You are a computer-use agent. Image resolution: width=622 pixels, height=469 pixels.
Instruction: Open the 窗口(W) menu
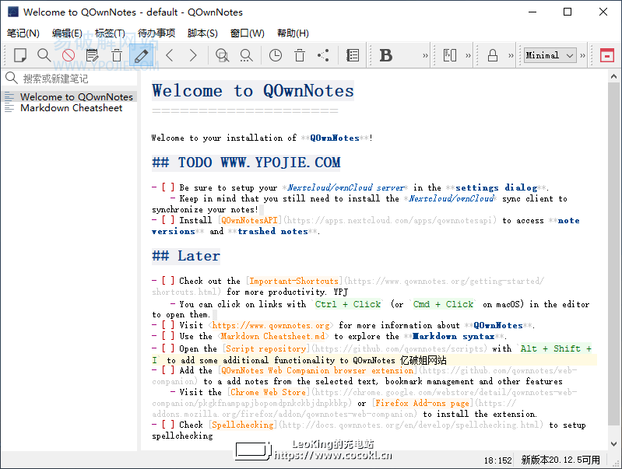tap(247, 33)
